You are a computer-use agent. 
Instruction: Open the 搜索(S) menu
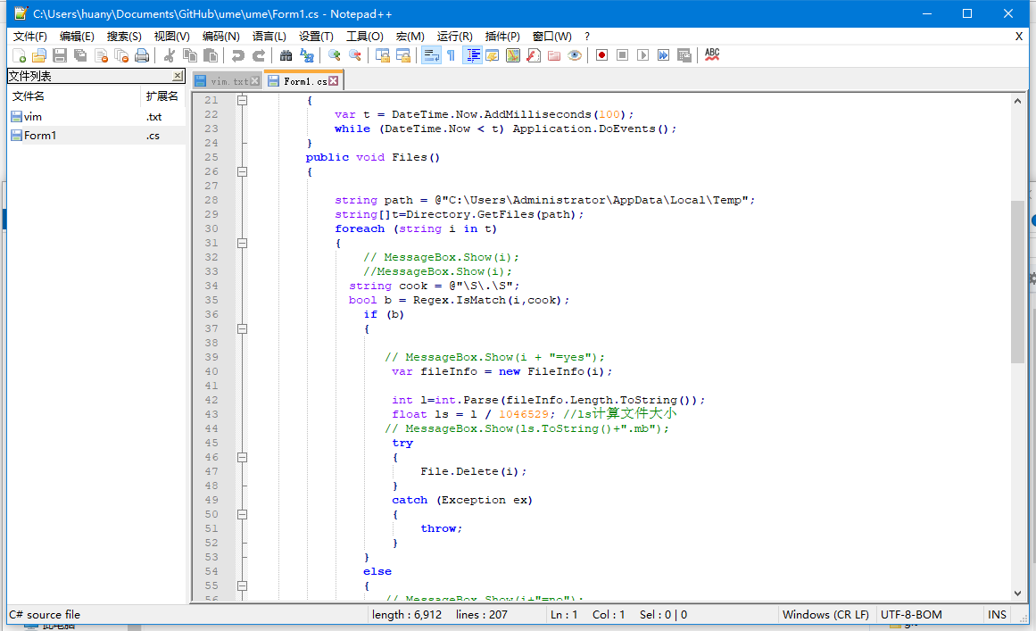(124, 37)
